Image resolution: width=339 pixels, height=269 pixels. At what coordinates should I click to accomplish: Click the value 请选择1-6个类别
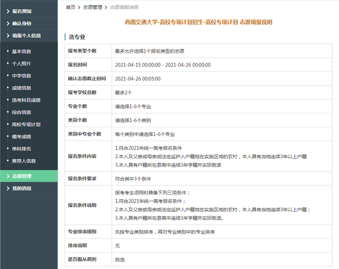click(133, 120)
